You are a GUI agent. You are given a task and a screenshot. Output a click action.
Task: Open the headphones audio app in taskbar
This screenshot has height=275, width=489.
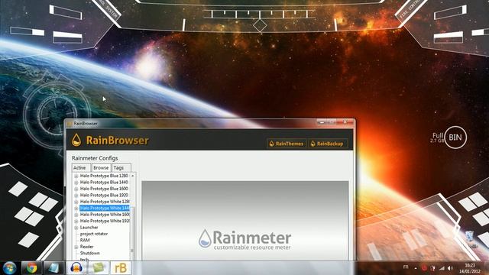click(x=76, y=268)
